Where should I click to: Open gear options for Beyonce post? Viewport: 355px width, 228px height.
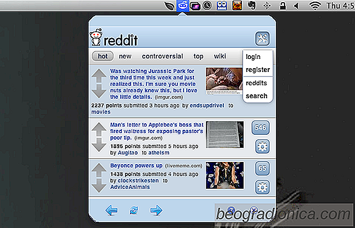262,187
